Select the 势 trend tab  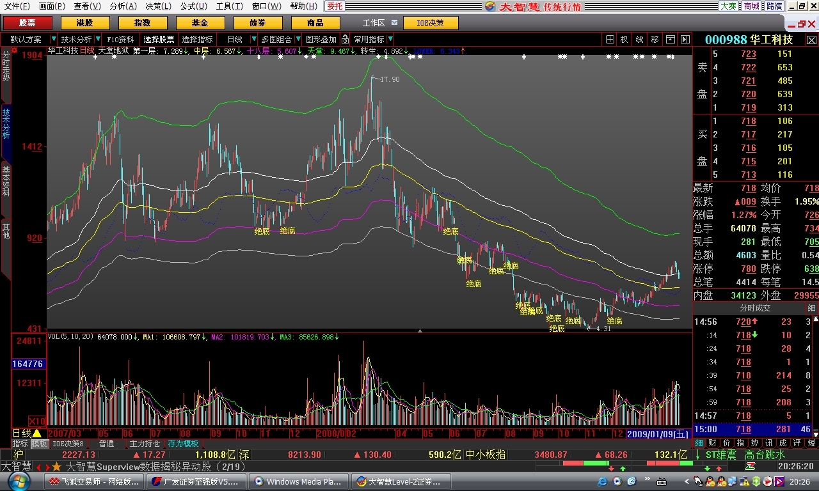tap(754, 442)
